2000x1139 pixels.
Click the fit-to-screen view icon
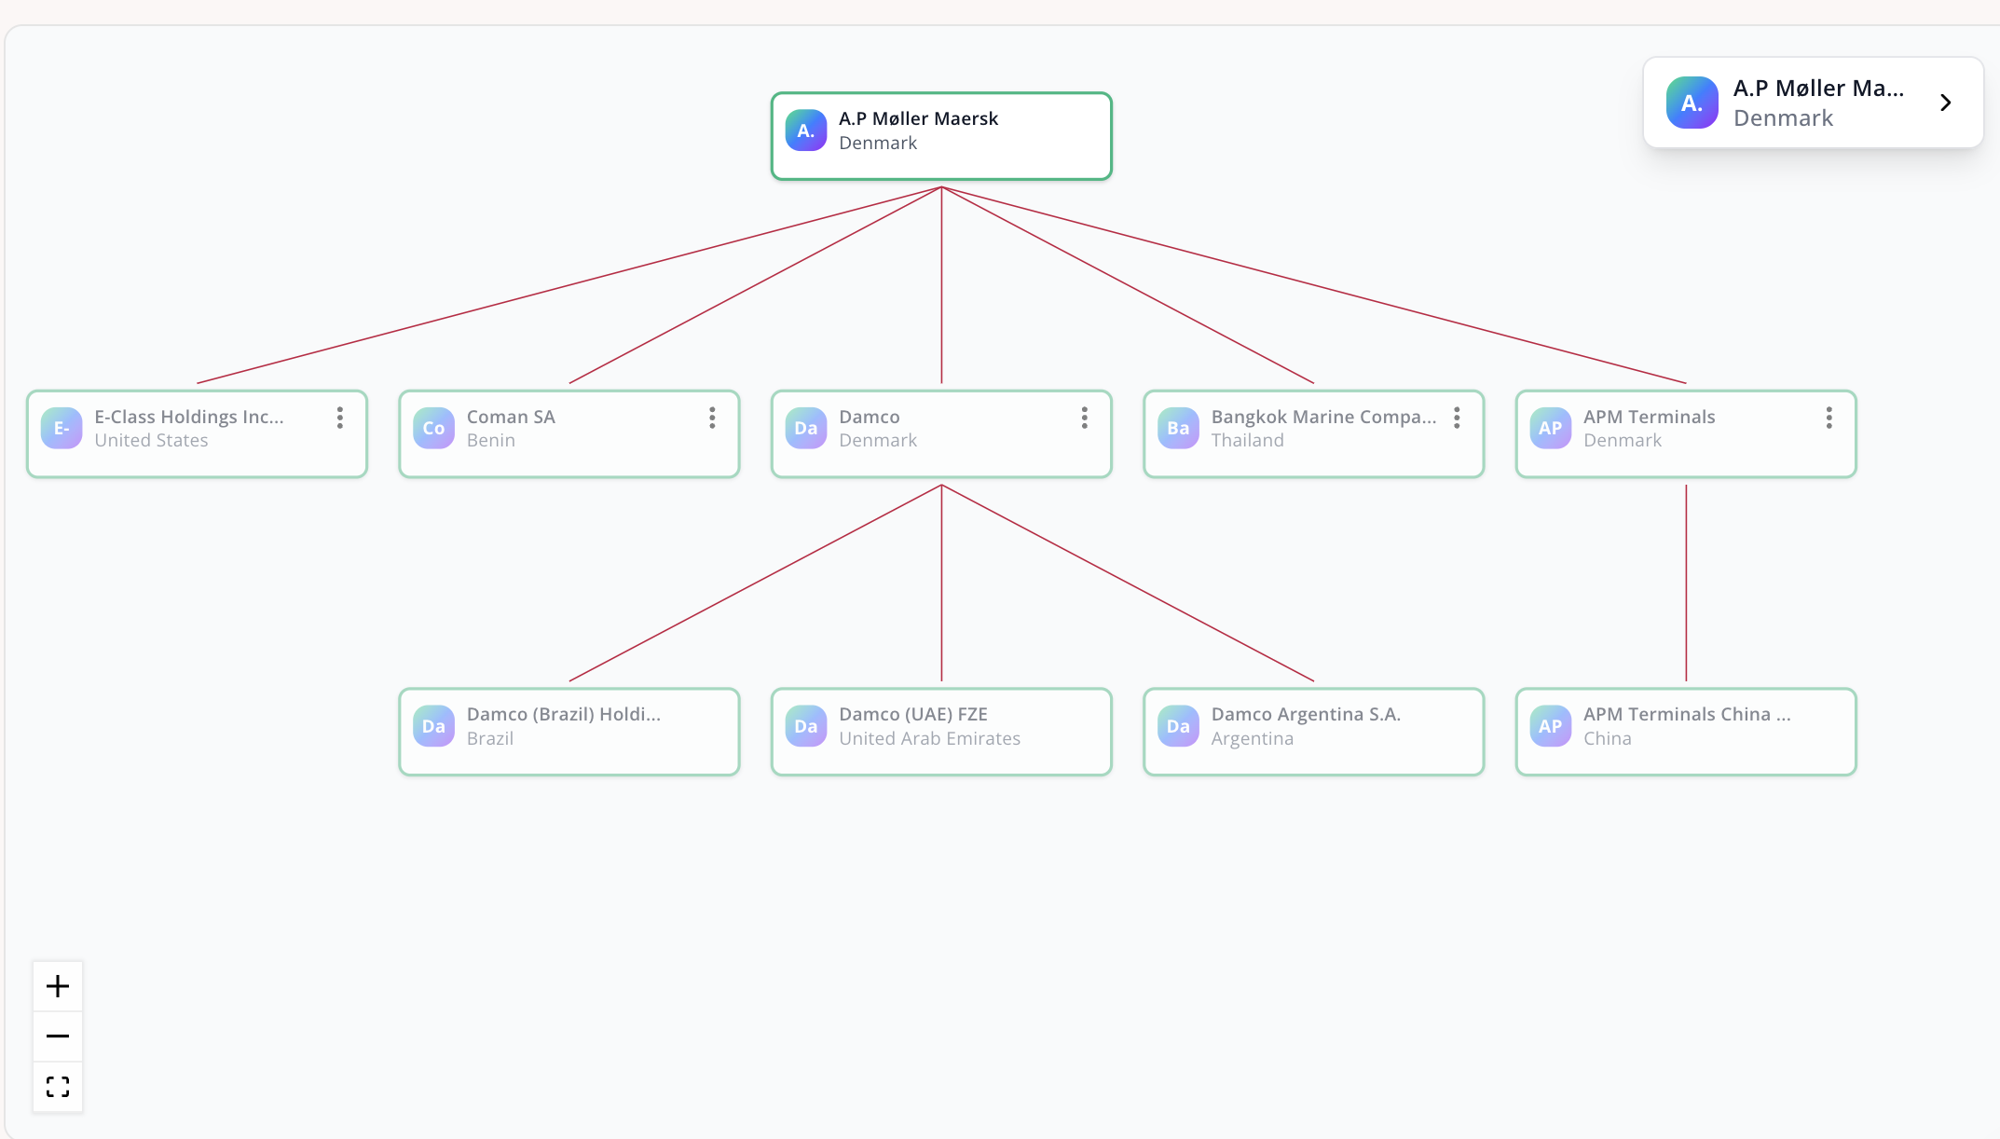tap(58, 1087)
